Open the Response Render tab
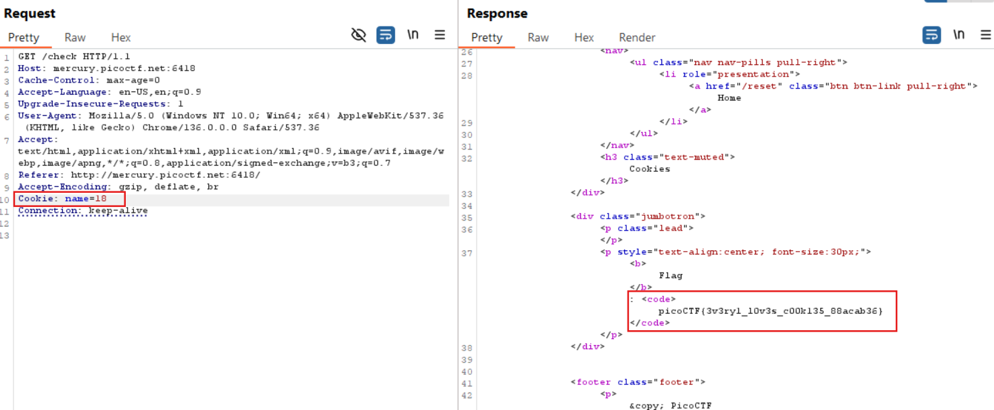Image resolution: width=994 pixels, height=410 pixels. click(x=637, y=38)
